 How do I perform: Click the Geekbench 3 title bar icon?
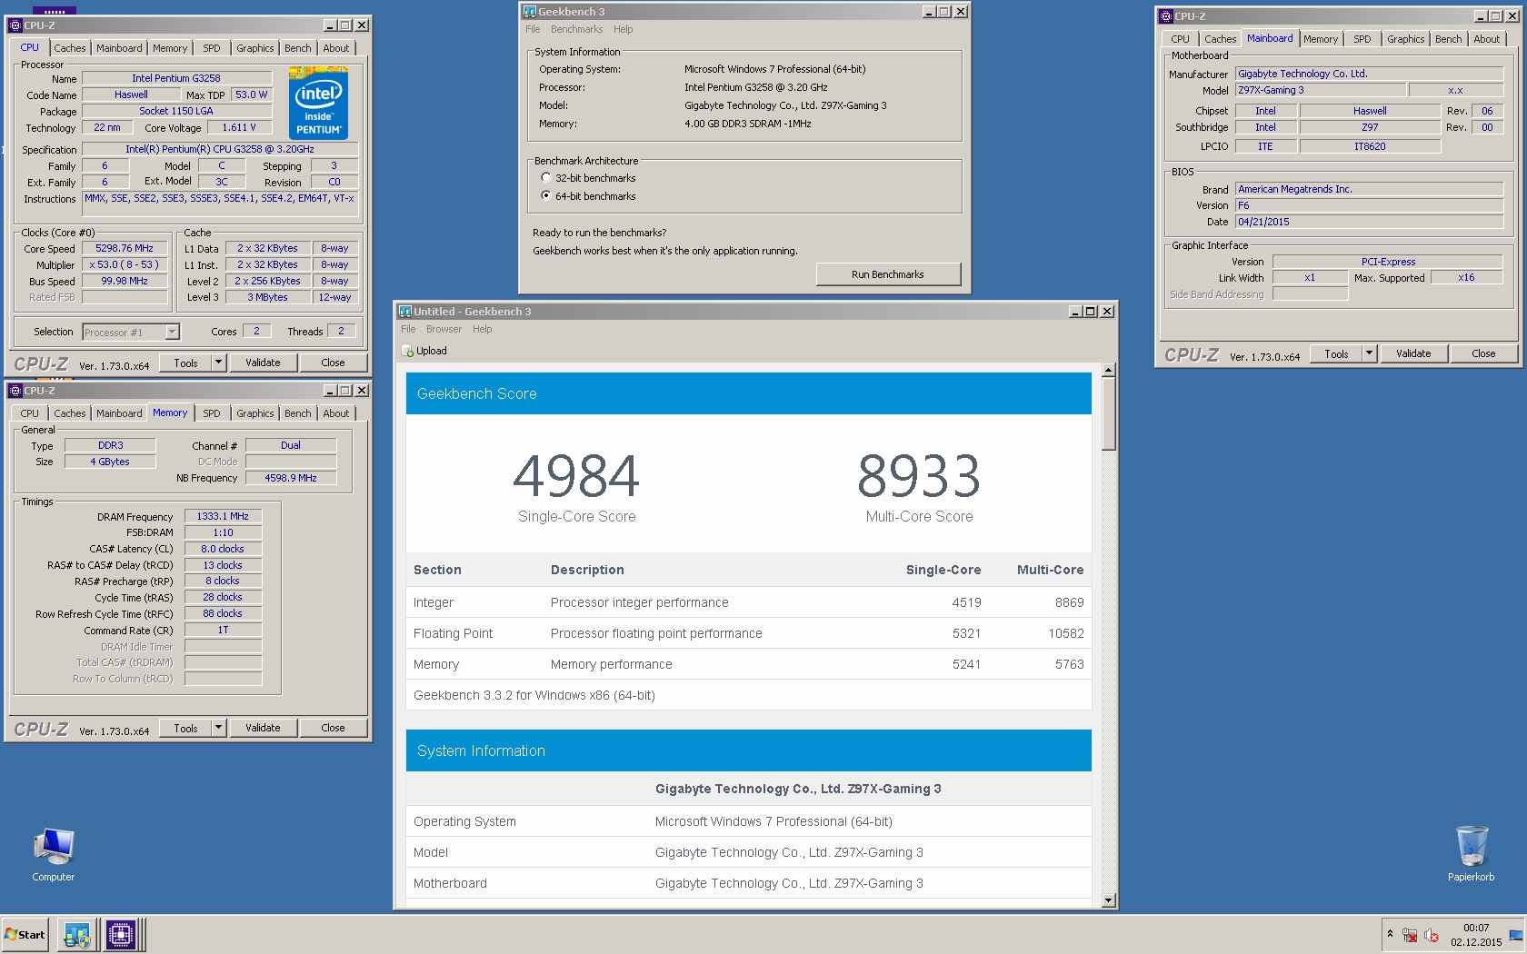[530, 12]
